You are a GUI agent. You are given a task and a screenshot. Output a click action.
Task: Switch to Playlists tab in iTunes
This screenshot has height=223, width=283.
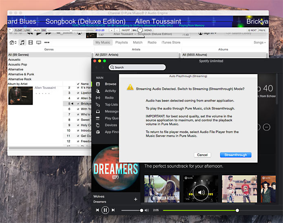122,42
